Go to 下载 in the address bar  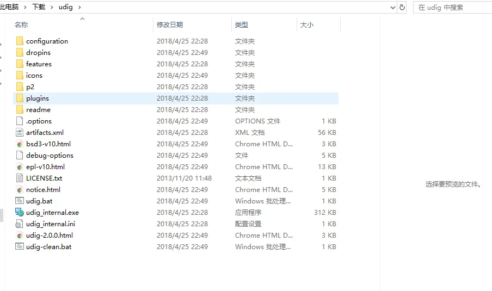39,7
